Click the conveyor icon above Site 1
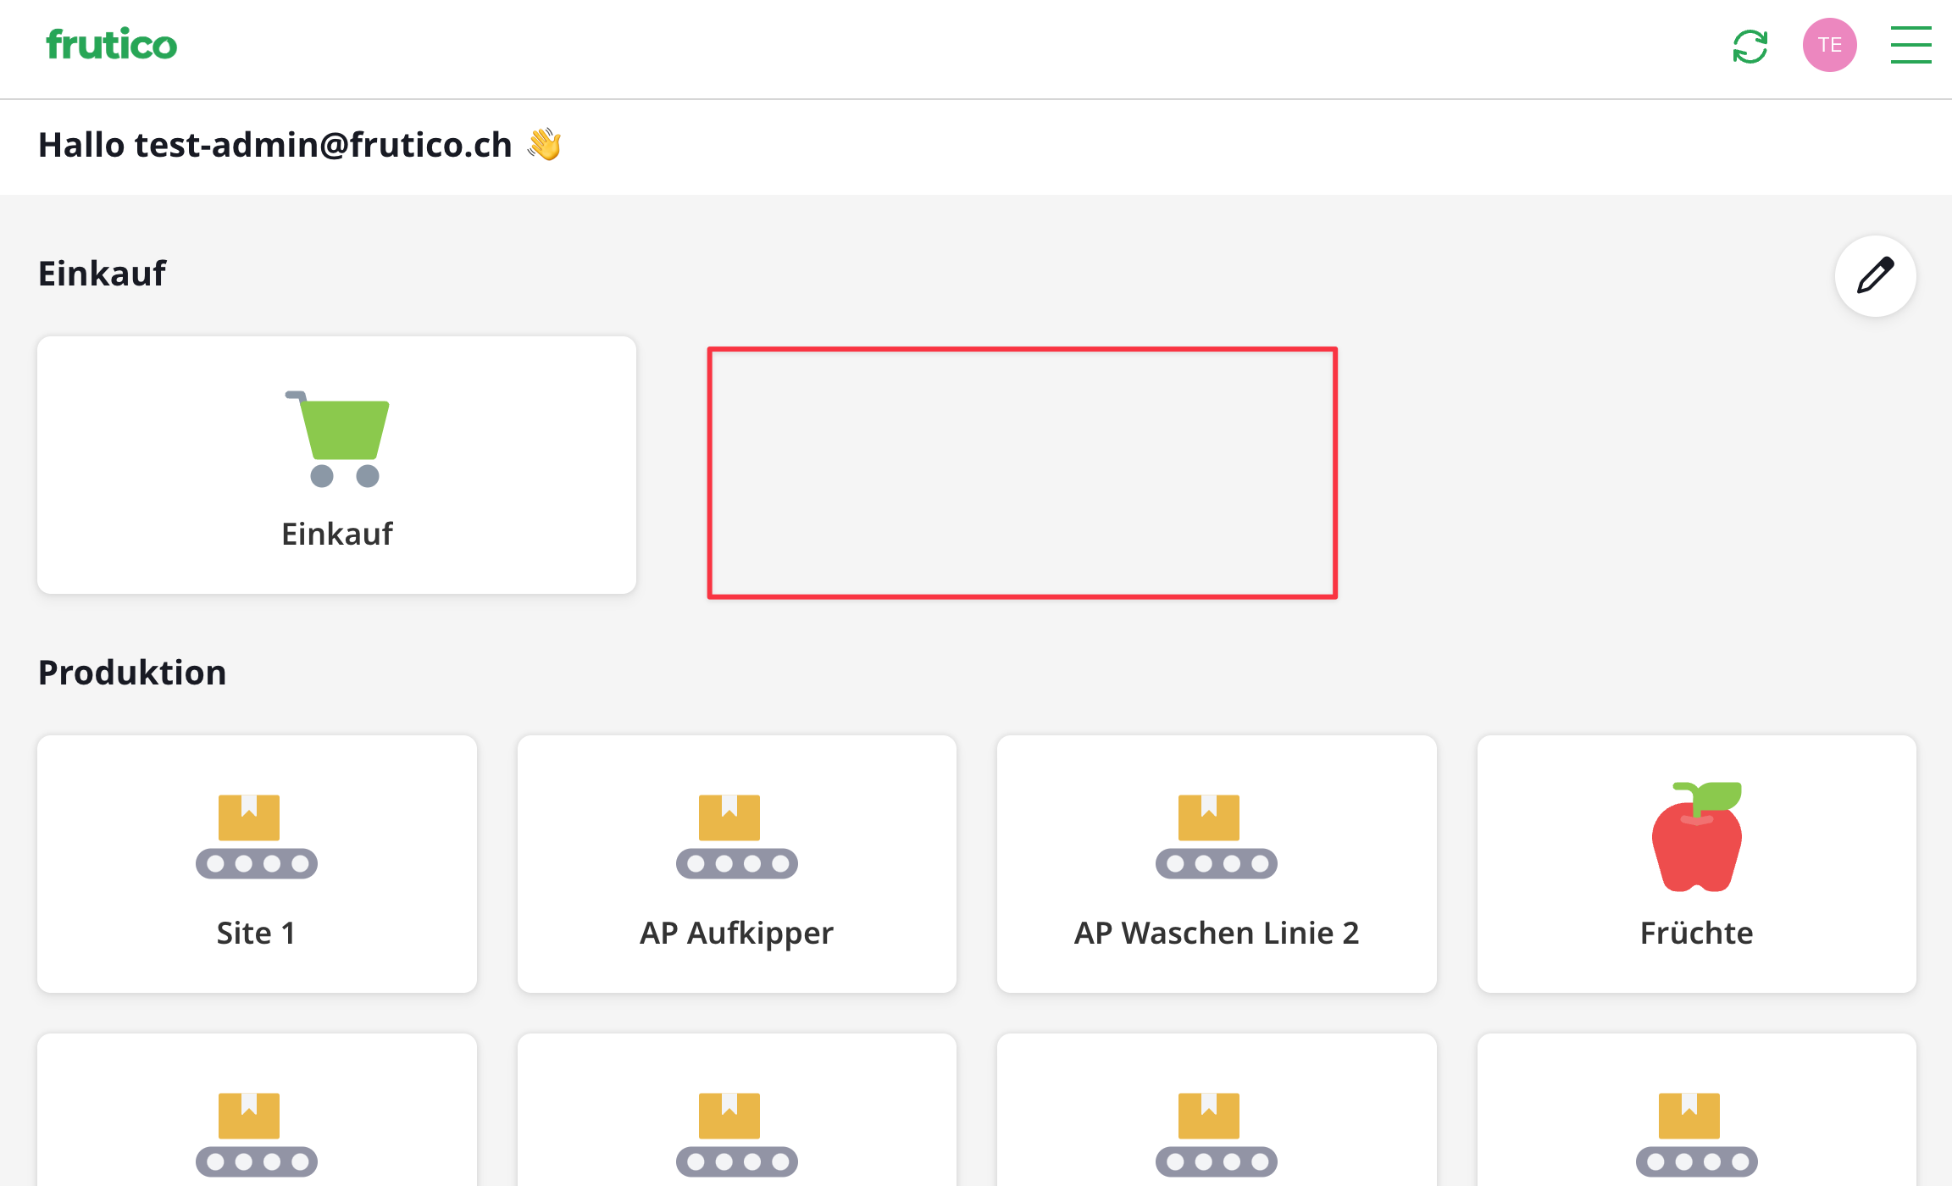The width and height of the screenshot is (1952, 1186). 256,836
